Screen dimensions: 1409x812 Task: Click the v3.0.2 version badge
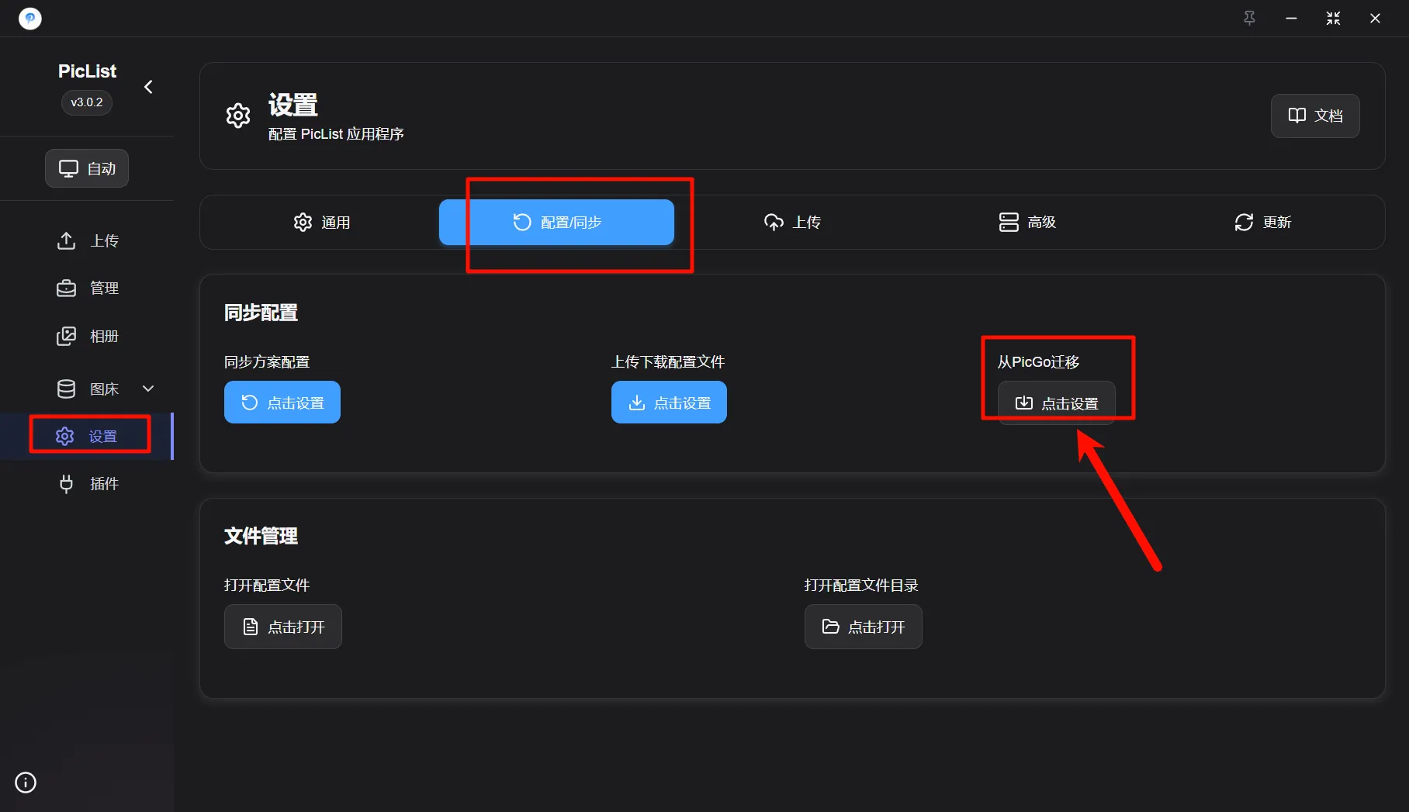(87, 102)
